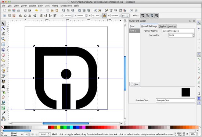Select the Star and polygon tool
Screen dimensions: 202x137
click(x=3, y=60)
